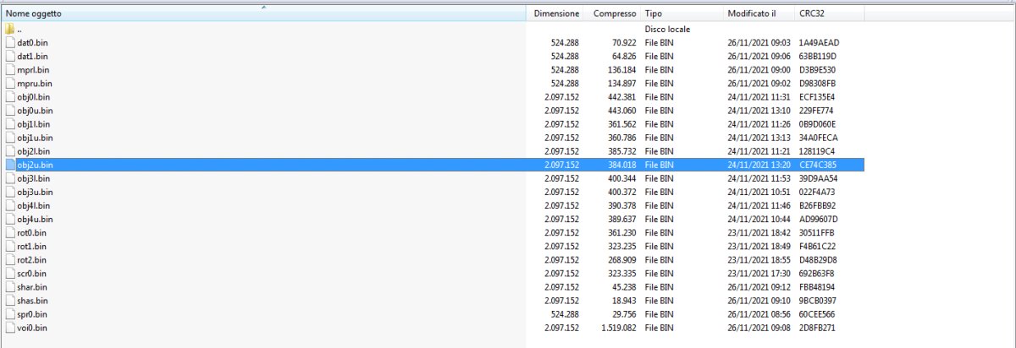Click the date 24/11/2021 11:53
The height and width of the screenshot is (348, 1016).
point(759,178)
